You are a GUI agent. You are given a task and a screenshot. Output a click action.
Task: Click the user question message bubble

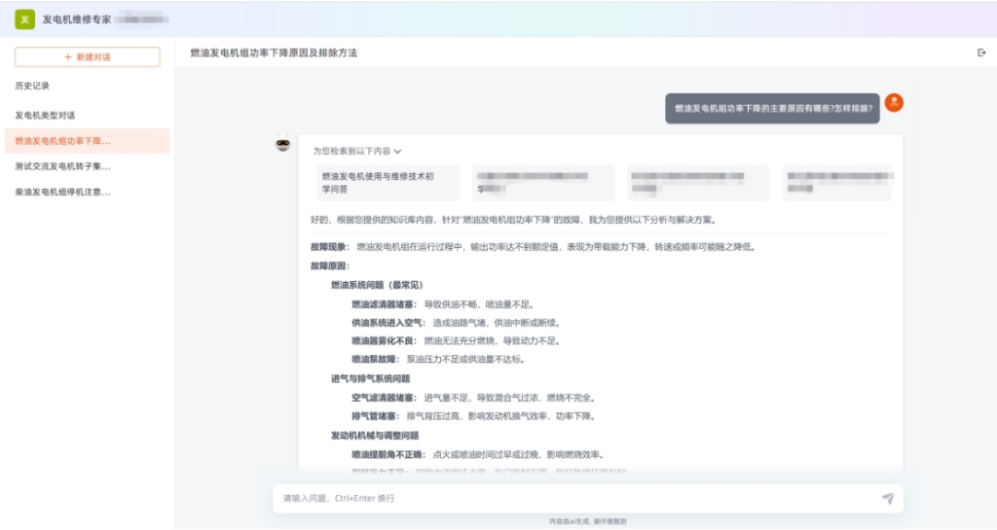pos(772,109)
